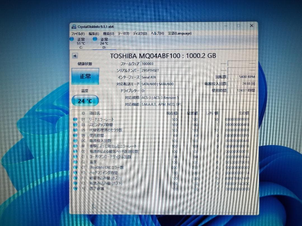Open the 言語(Language) menu
Screen dimensions: 302x226
pos(179,33)
